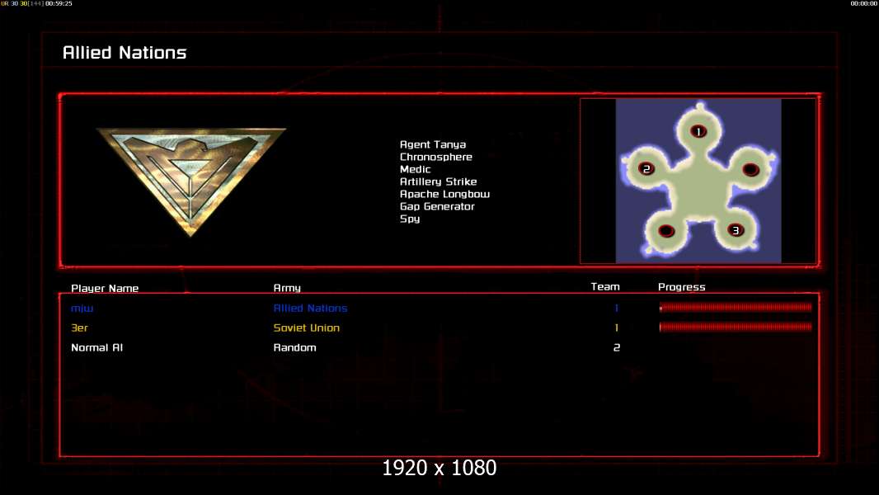Screen dimensions: 879x495
Task: Click team number for 3er
Action: 616,328
